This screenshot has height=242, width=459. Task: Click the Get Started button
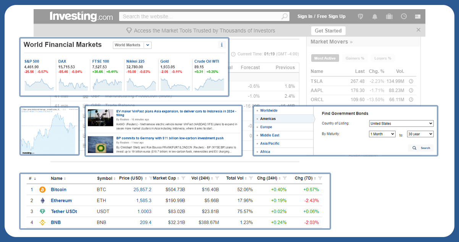(328, 31)
